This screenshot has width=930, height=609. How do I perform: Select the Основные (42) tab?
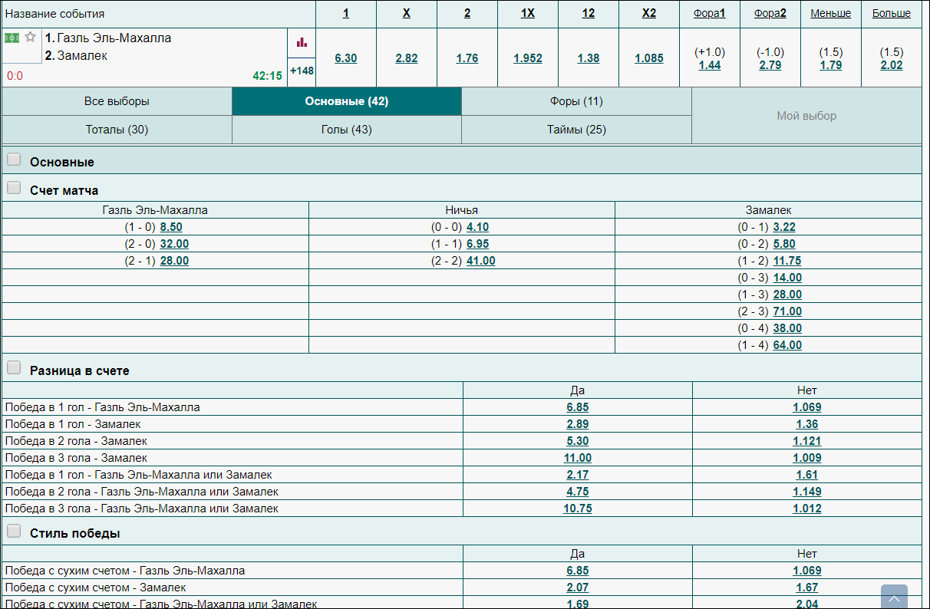pos(347,101)
